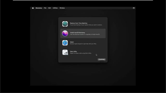Open the Apple menu logo
This screenshot has height=93, width=166.
click(x=33, y=8)
